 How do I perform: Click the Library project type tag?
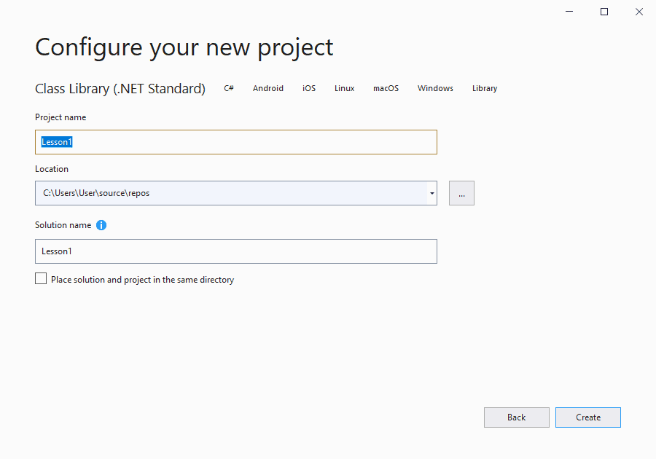485,88
